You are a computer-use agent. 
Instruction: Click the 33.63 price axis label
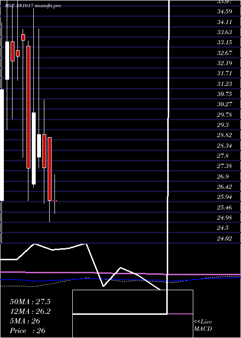tap(225, 32)
